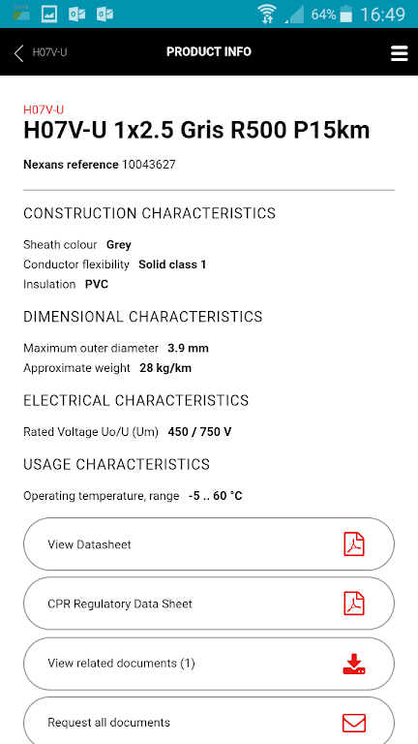
Task: Tap the Wi-Fi status bar icon
Action: tap(267, 14)
